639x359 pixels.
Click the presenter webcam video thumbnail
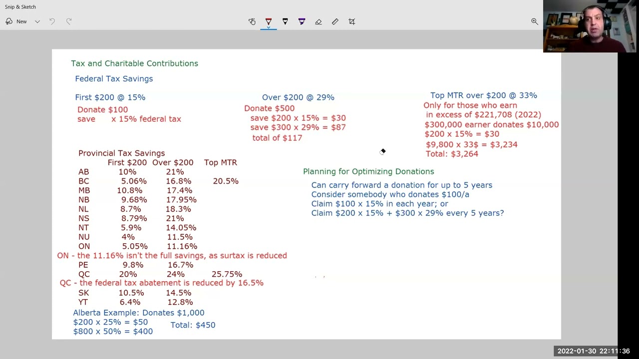[591, 26]
